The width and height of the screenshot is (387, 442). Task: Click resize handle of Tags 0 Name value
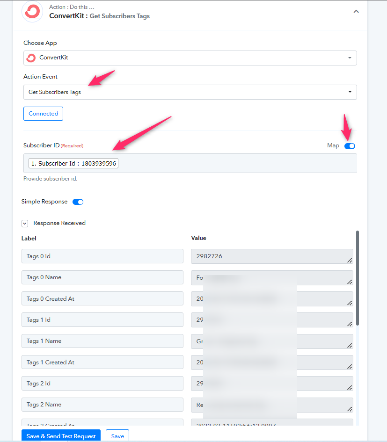(x=350, y=282)
